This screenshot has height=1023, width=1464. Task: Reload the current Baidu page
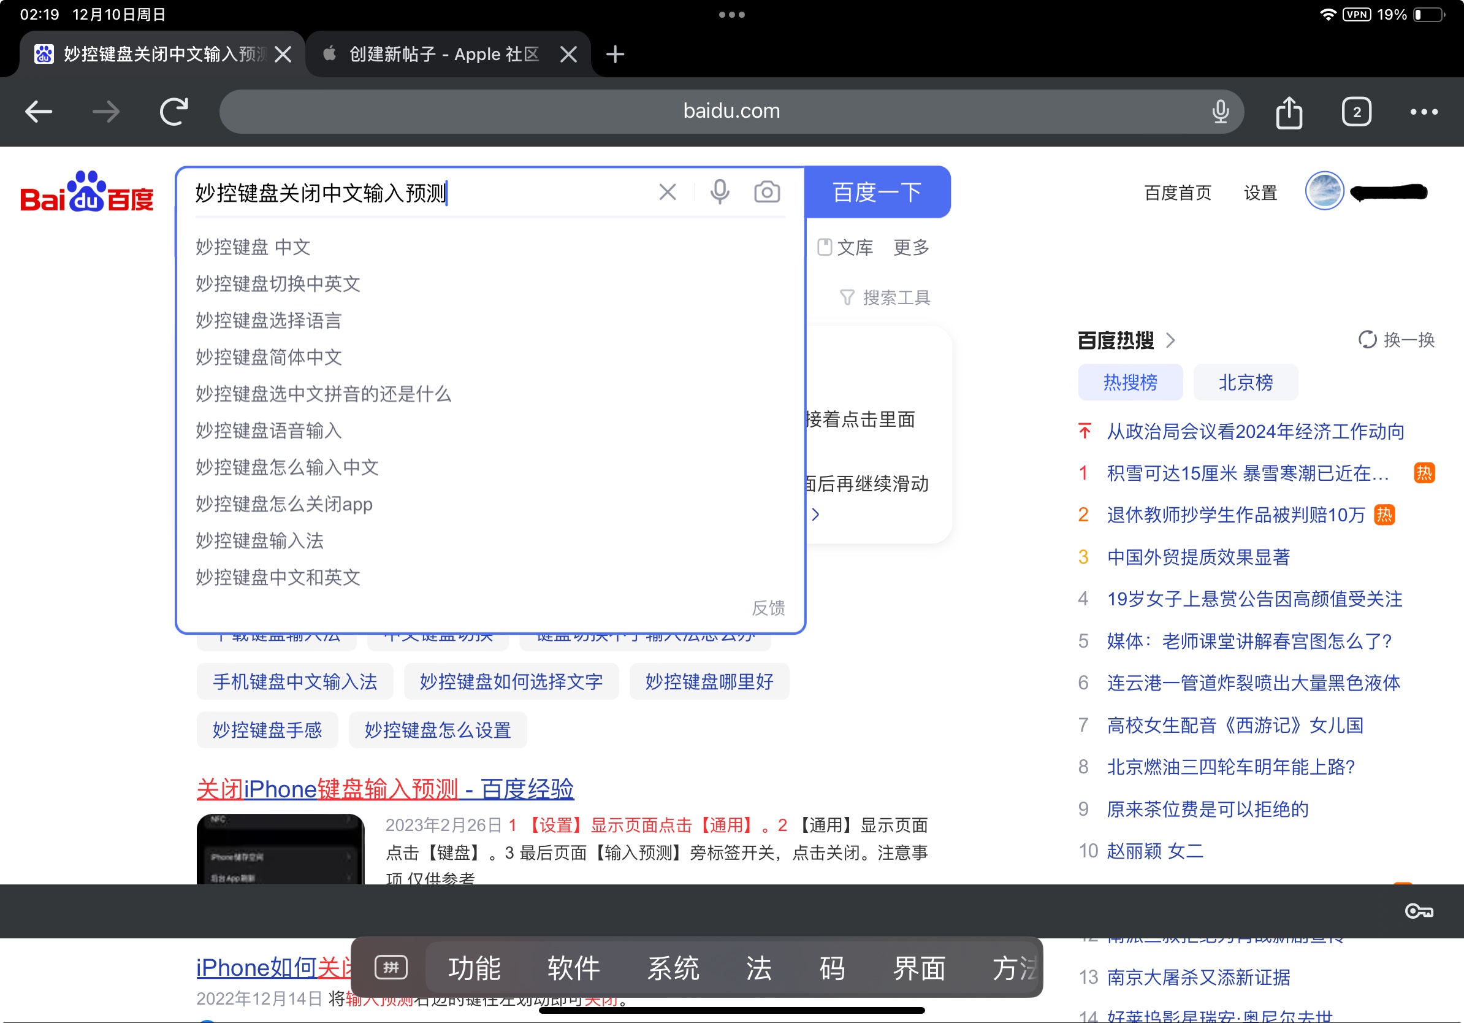173,112
